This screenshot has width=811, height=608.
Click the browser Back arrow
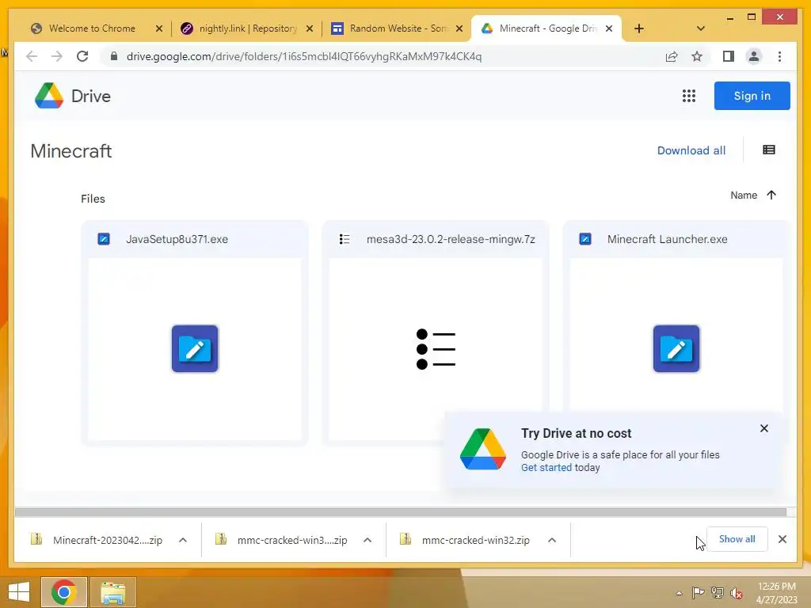[32, 56]
